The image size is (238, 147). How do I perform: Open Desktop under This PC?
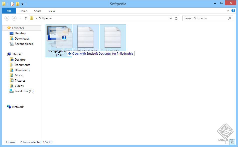pos(20,60)
